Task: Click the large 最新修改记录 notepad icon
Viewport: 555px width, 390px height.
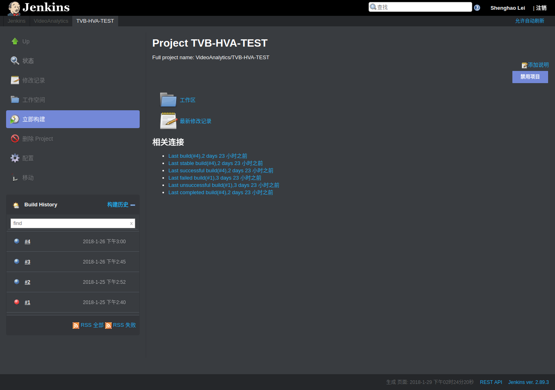Action: coord(168,121)
